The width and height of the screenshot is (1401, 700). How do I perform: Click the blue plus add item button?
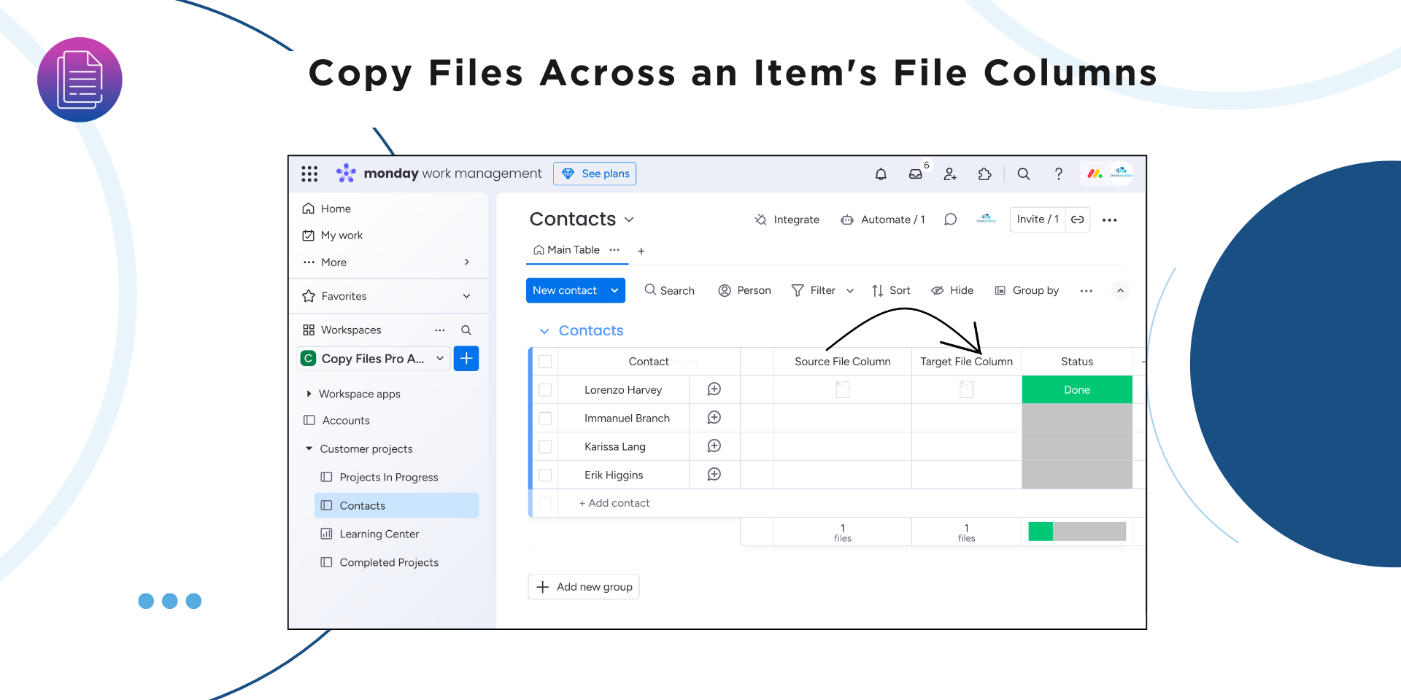(x=466, y=358)
